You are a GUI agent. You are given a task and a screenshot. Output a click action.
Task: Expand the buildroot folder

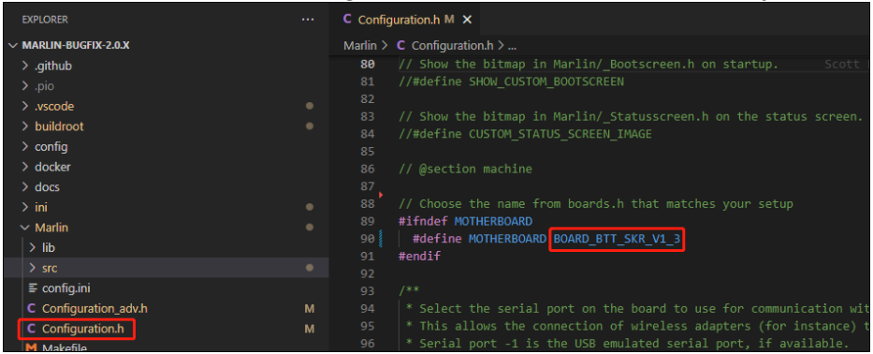(x=24, y=126)
